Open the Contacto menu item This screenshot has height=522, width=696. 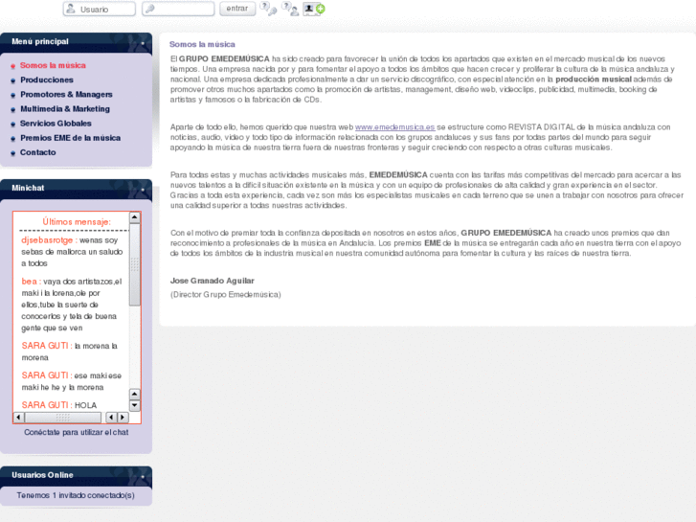click(37, 152)
